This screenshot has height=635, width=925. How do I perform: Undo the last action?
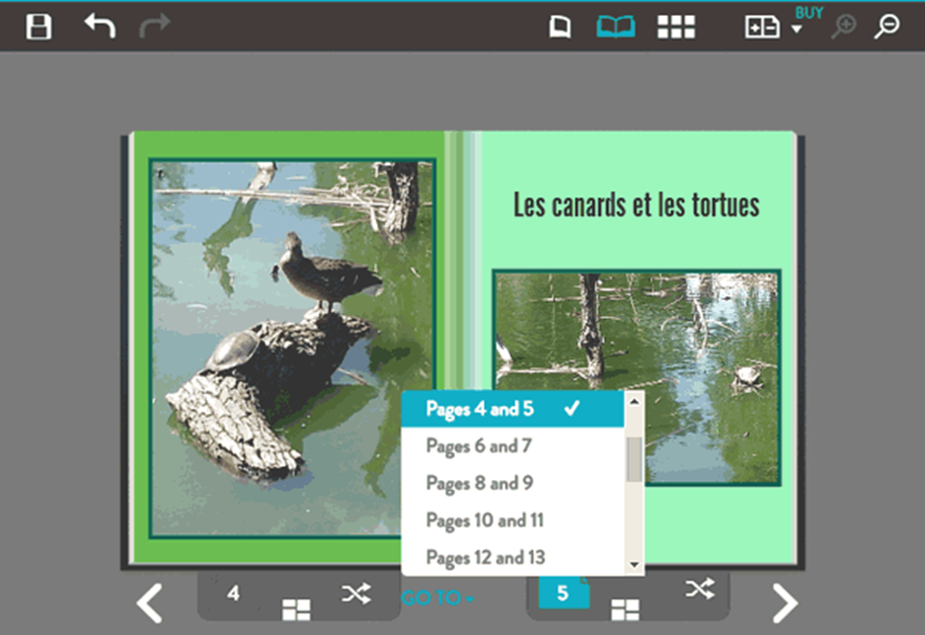[100, 26]
